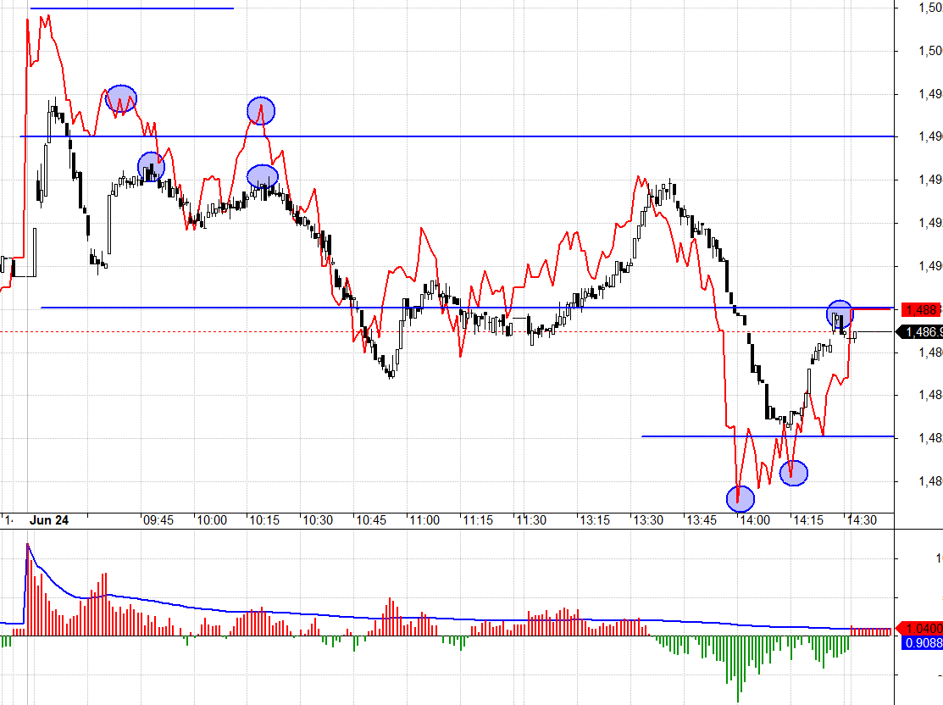This screenshot has width=943, height=705.
Task: Click the tallest green histogram bar
Action: (x=739, y=669)
